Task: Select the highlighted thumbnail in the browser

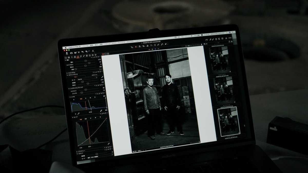Action: point(229,121)
